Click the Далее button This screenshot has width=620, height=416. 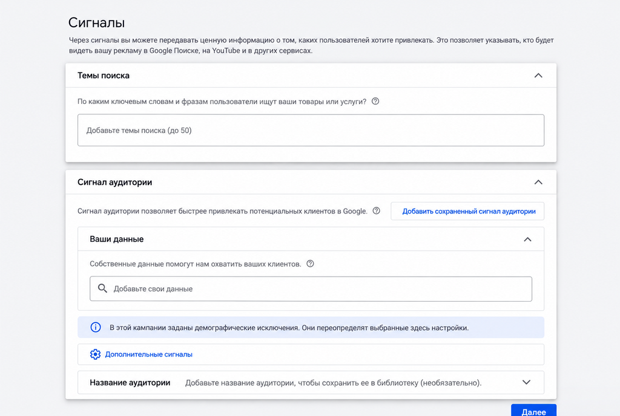tap(533, 411)
